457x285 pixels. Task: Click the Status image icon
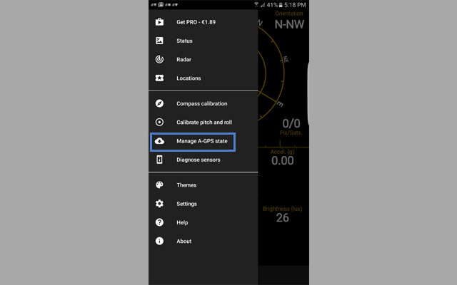pyautogui.click(x=159, y=41)
